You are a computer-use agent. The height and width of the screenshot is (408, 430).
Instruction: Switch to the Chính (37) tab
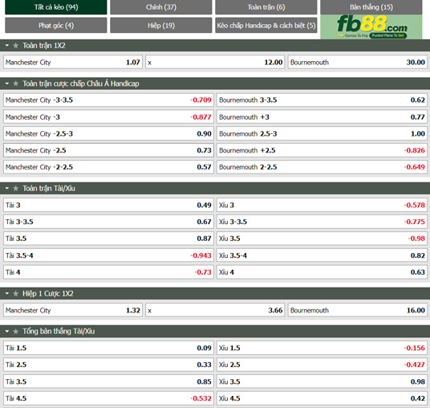click(161, 7)
